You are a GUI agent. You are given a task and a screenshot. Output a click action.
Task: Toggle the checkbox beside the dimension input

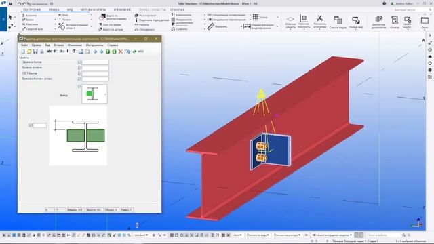click(x=31, y=125)
